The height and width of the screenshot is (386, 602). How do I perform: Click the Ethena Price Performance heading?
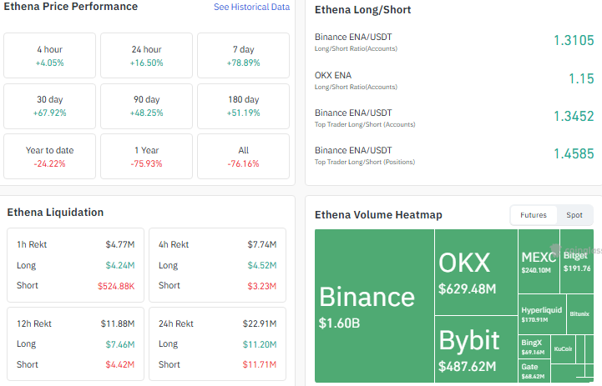(x=71, y=7)
